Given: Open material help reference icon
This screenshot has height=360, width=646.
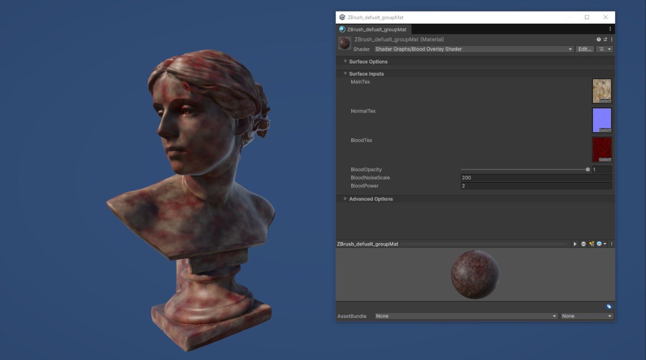Looking at the screenshot, I should click(x=599, y=39).
